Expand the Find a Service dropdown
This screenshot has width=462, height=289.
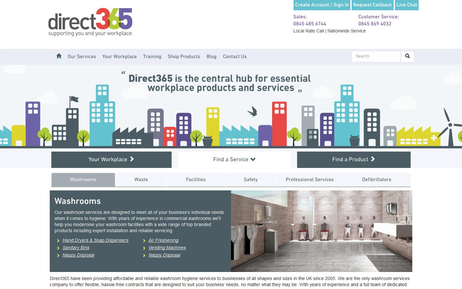(234, 160)
